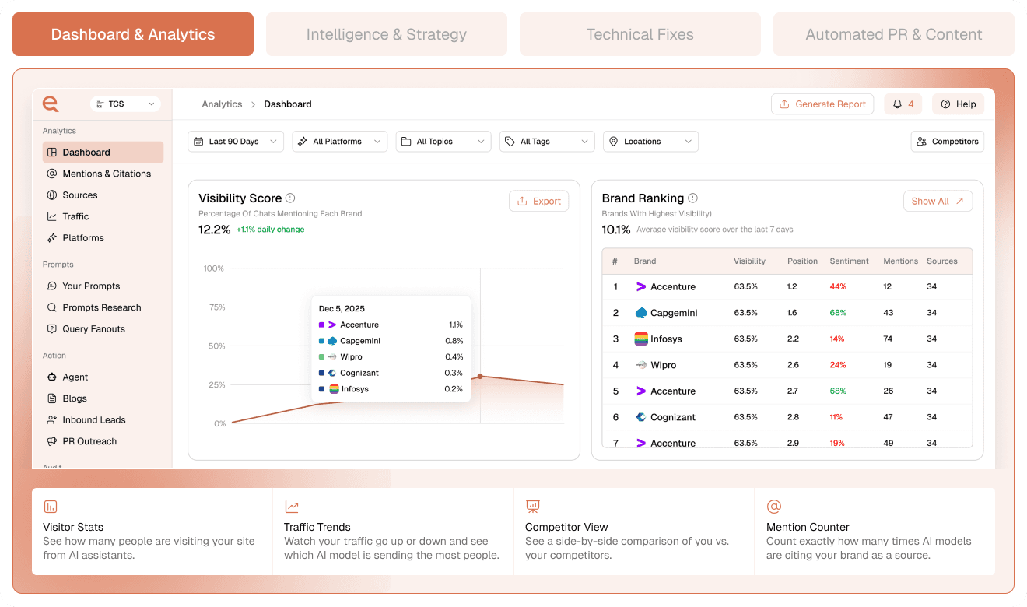The width and height of the screenshot is (1027, 607).
Task: Click the Blogs document icon
Action: coord(52,398)
